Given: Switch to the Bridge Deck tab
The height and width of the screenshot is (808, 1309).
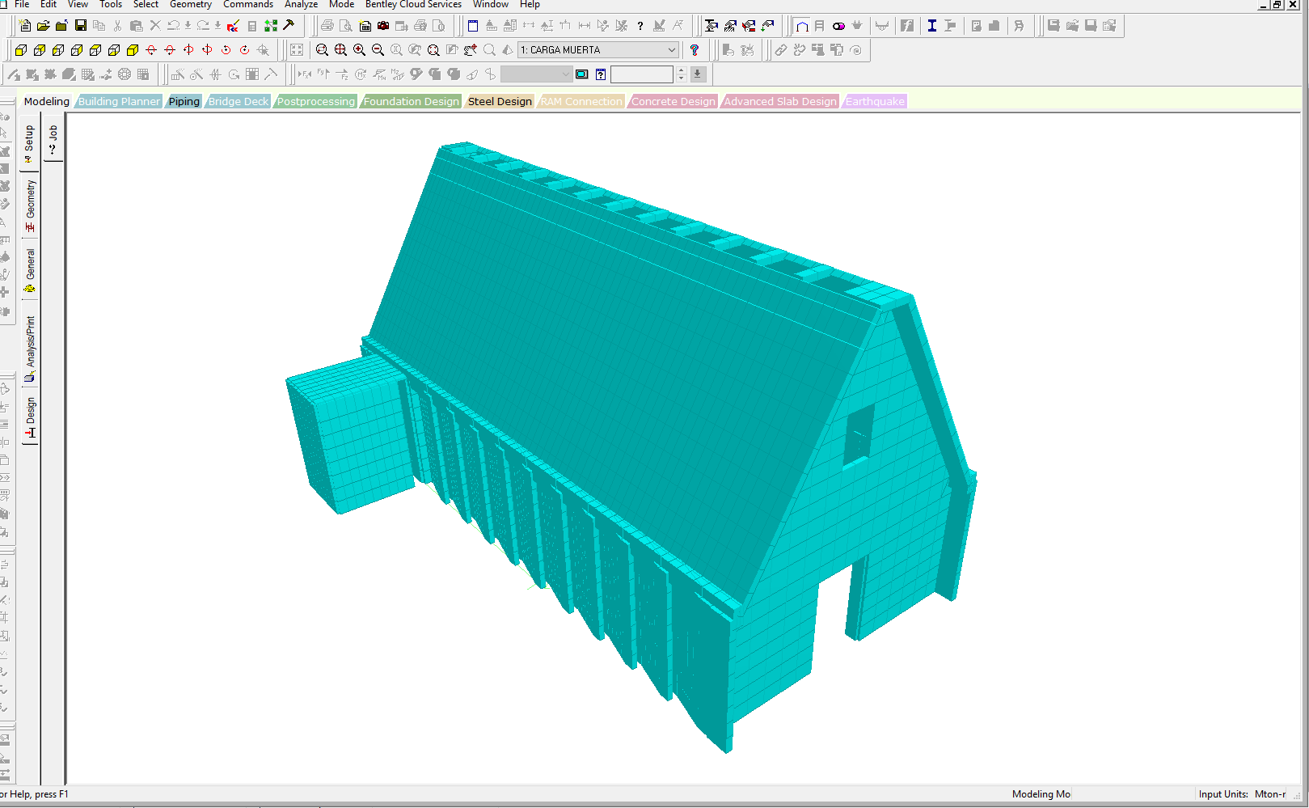Looking at the screenshot, I should (239, 101).
